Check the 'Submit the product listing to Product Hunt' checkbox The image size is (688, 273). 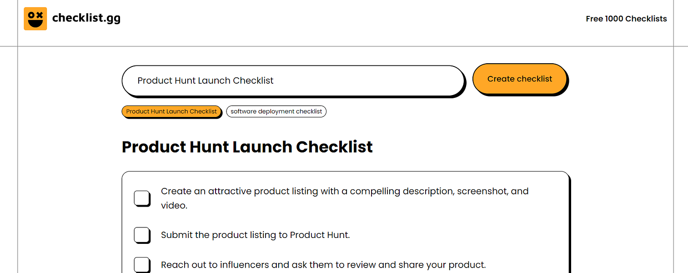[142, 235]
